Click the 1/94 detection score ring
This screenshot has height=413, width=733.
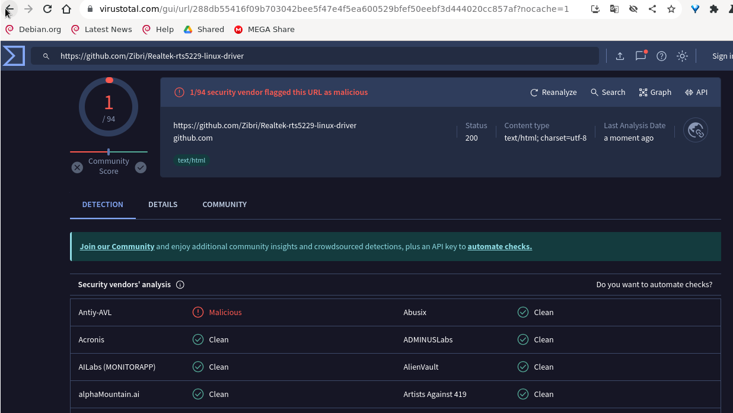point(109,107)
